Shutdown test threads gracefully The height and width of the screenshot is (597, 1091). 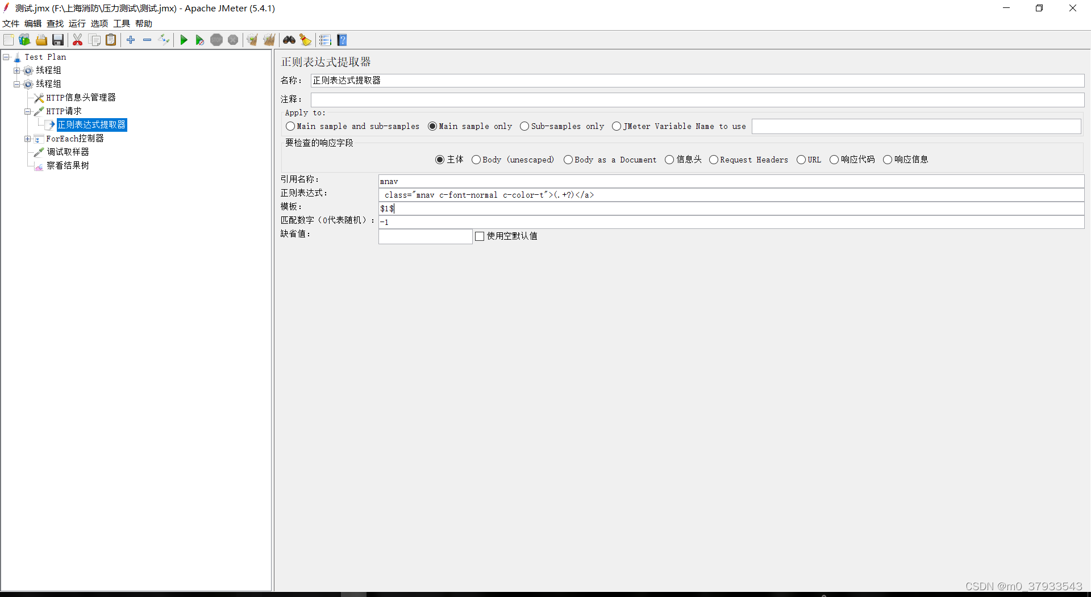coord(233,40)
